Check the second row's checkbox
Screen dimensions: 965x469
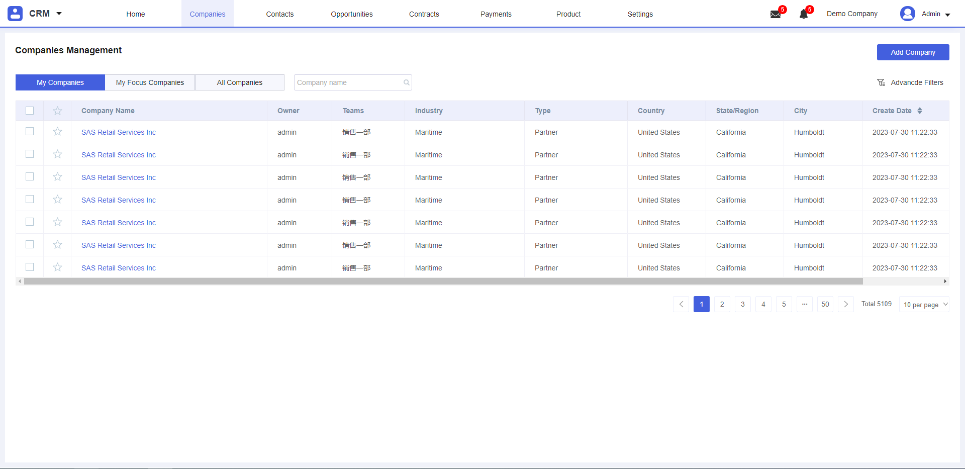pyautogui.click(x=30, y=154)
